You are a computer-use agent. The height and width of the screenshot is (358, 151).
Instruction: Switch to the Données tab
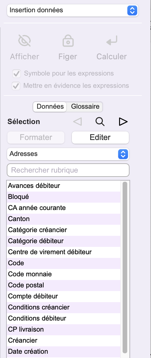50,107
